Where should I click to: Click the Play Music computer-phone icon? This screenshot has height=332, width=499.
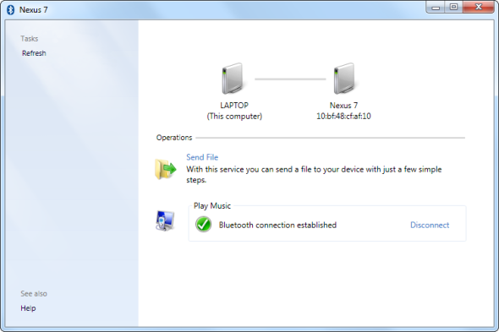point(165,220)
